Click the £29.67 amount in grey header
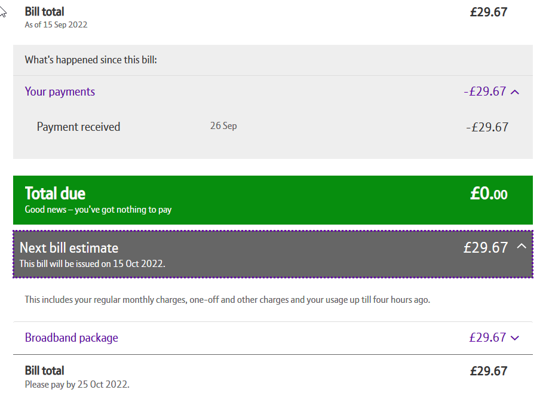 pos(485,247)
